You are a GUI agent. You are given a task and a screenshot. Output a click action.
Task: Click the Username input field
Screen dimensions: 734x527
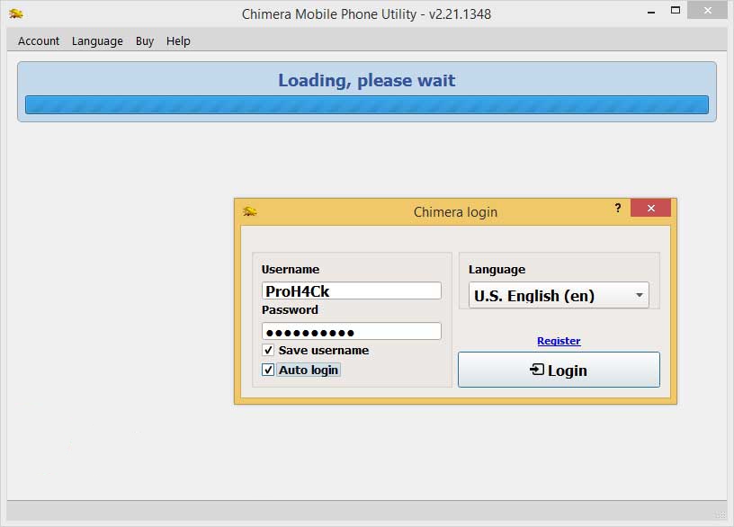coord(351,290)
